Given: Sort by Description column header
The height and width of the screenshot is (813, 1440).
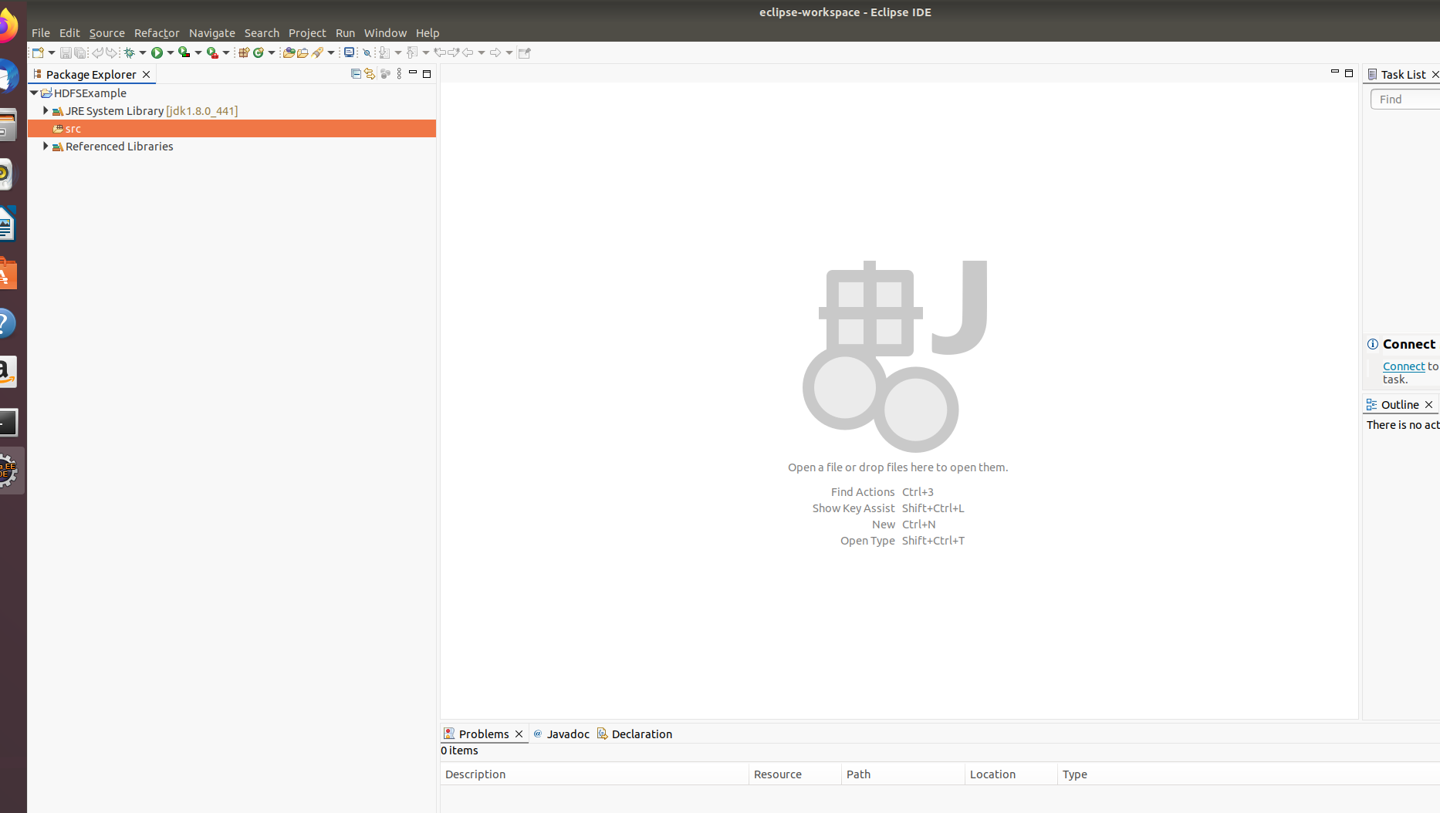Looking at the screenshot, I should [x=594, y=774].
